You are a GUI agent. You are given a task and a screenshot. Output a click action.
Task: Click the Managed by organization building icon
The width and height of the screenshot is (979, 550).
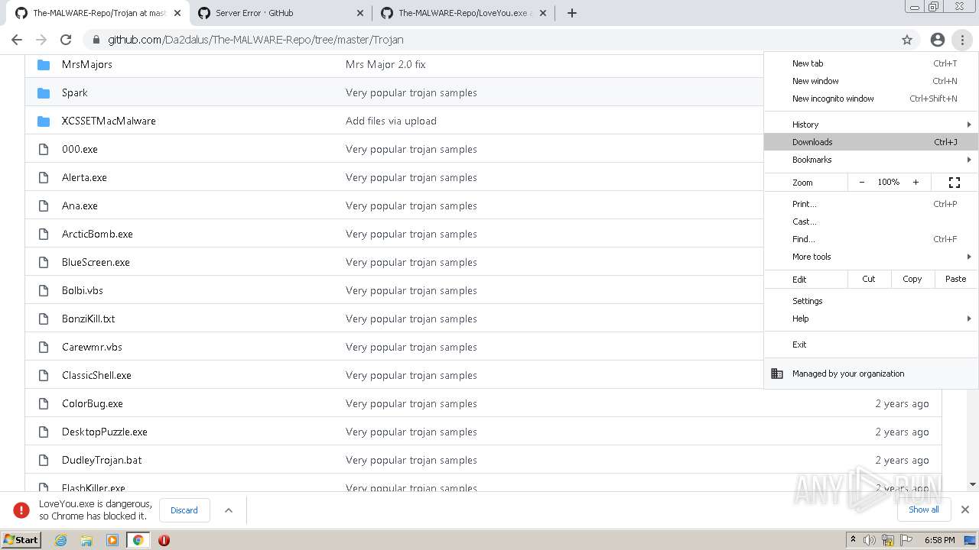(777, 374)
